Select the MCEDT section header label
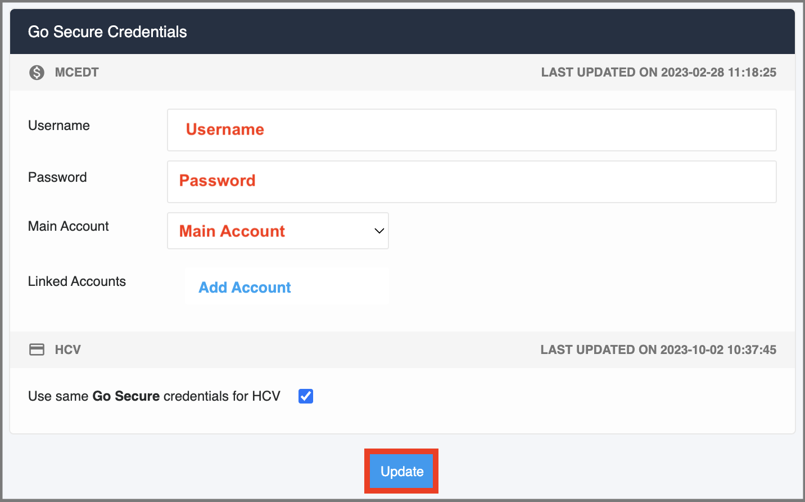805x502 pixels. point(77,73)
